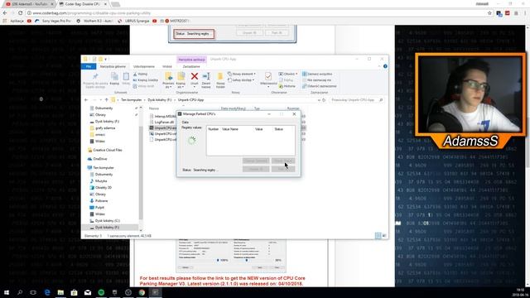Click Nazwa column header in file list
Image resolution: width=530 pixels, height=298 pixels.
coord(154,108)
